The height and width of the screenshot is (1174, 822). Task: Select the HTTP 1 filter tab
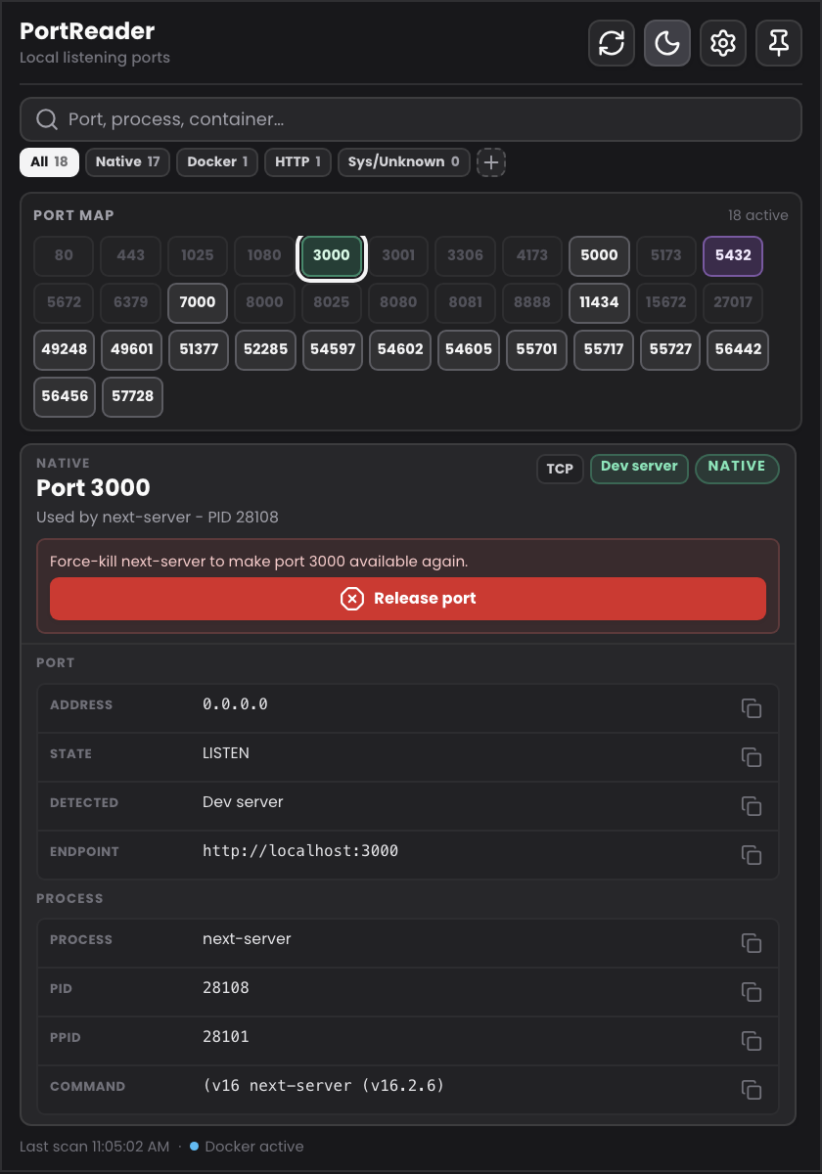297,161
